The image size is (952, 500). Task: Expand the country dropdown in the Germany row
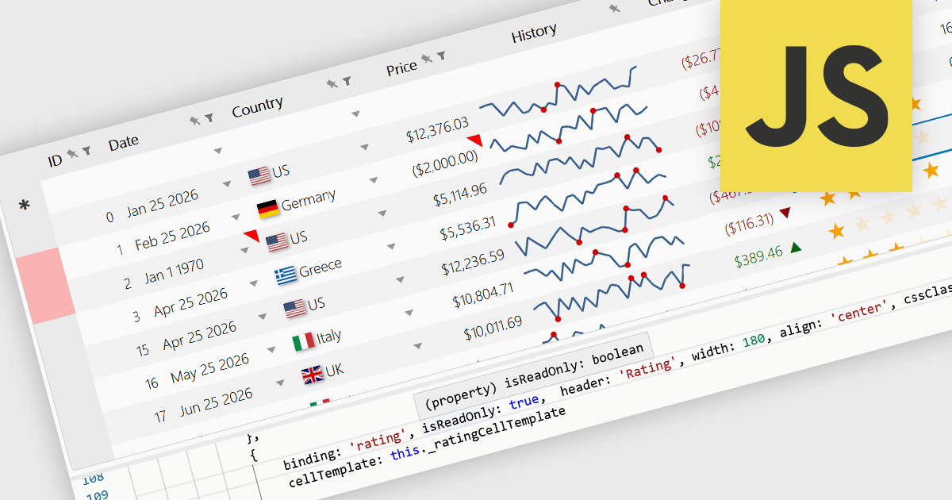click(382, 213)
